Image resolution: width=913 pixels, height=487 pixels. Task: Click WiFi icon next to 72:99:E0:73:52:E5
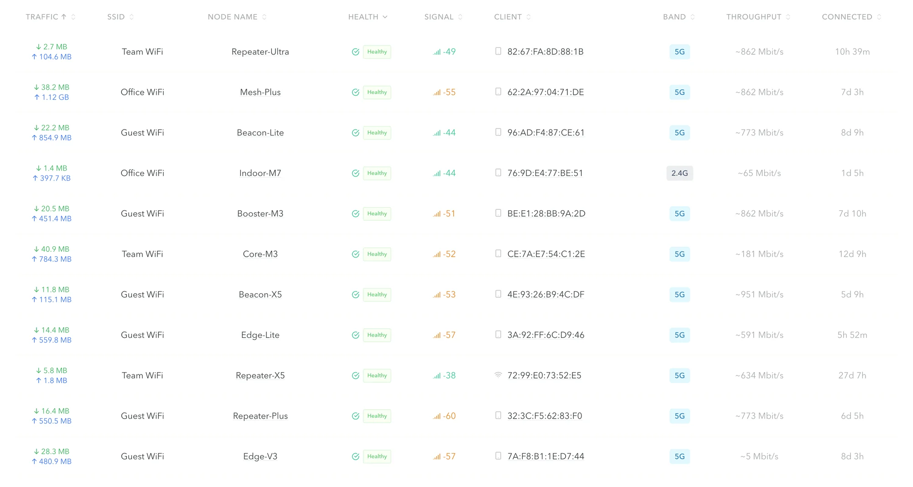pos(498,375)
